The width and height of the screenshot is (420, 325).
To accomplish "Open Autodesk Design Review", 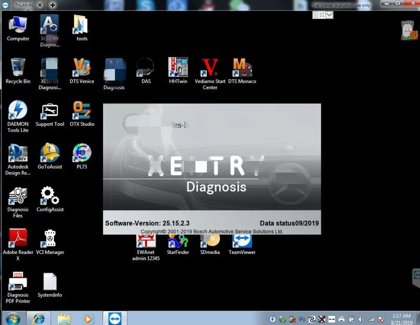I will [x=18, y=159].
